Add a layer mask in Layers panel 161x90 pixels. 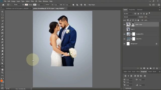144,68
